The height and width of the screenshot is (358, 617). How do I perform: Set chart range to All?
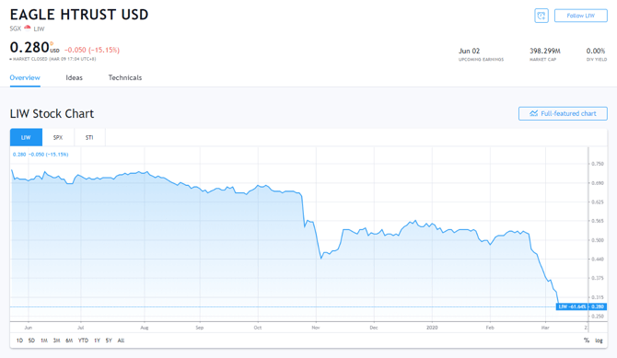tap(121, 341)
